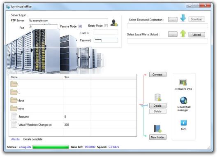Viewport: 222px width, 159px height.
Task: Open Network Info icon
Action: click(x=183, y=82)
